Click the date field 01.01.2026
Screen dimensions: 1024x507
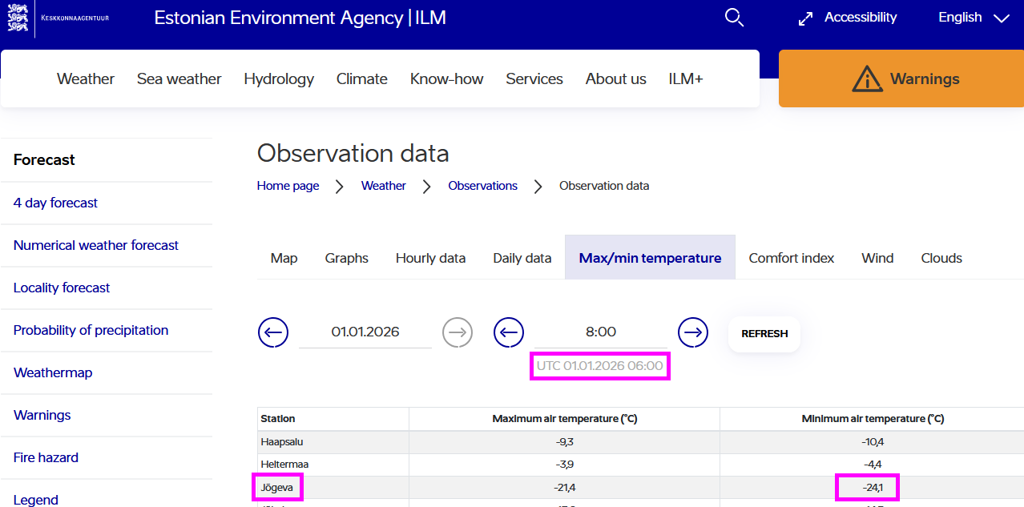(365, 332)
